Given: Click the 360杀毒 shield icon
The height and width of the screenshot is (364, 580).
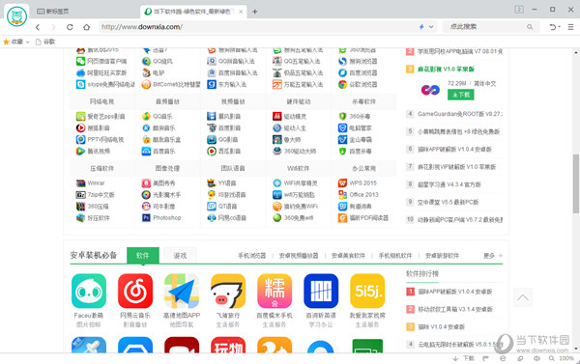Looking at the screenshot, I should [x=342, y=117].
